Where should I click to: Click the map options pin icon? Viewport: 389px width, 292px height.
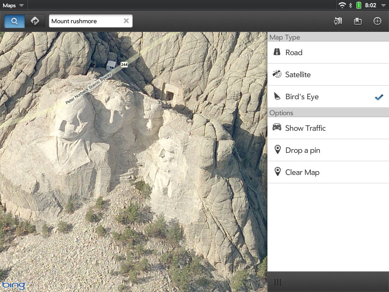pos(338,21)
